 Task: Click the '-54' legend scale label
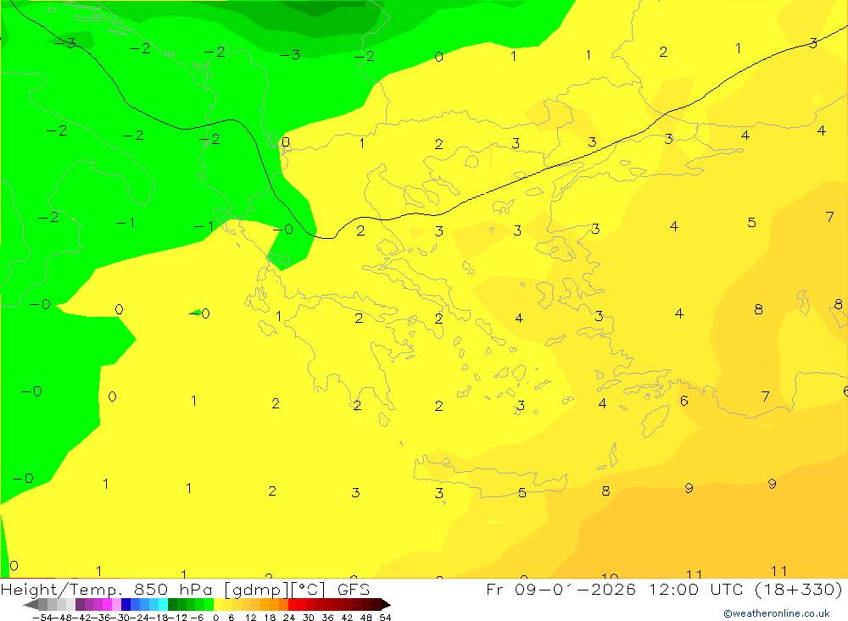42,618
